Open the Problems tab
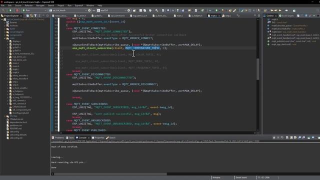The image size is (320, 180). click(58, 138)
